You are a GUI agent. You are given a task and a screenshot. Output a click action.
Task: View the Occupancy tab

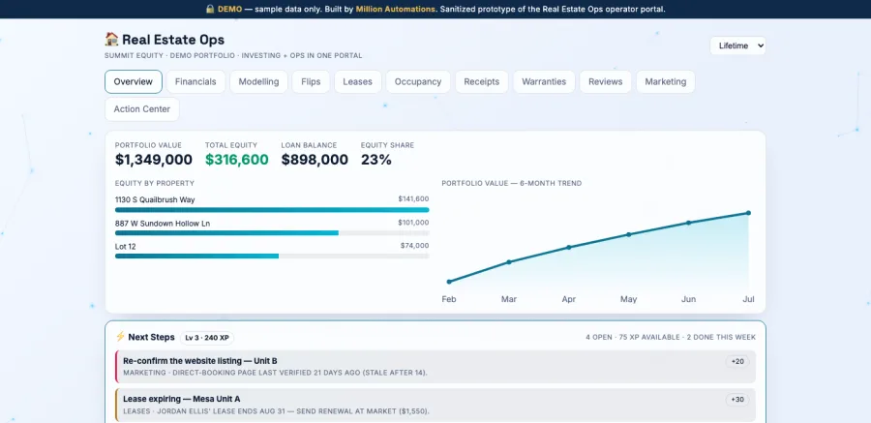click(x=418, y=81)
